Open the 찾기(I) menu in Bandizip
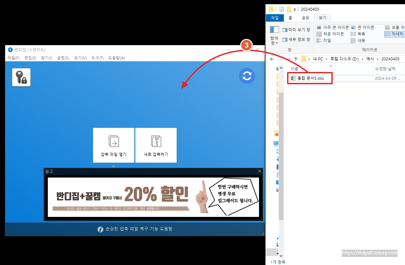405x265 pixels. click(x=47, y=58)
